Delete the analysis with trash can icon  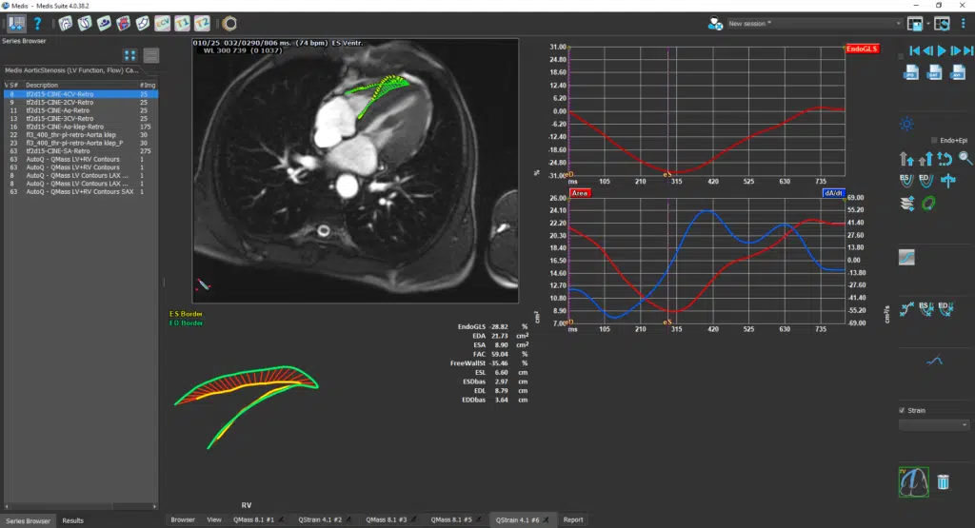[x=943, y=482]
